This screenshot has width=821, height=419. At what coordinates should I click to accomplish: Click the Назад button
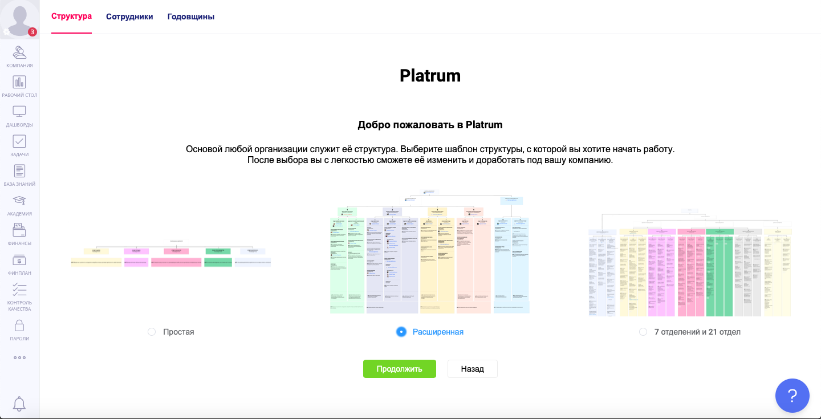tap(473, 369)
